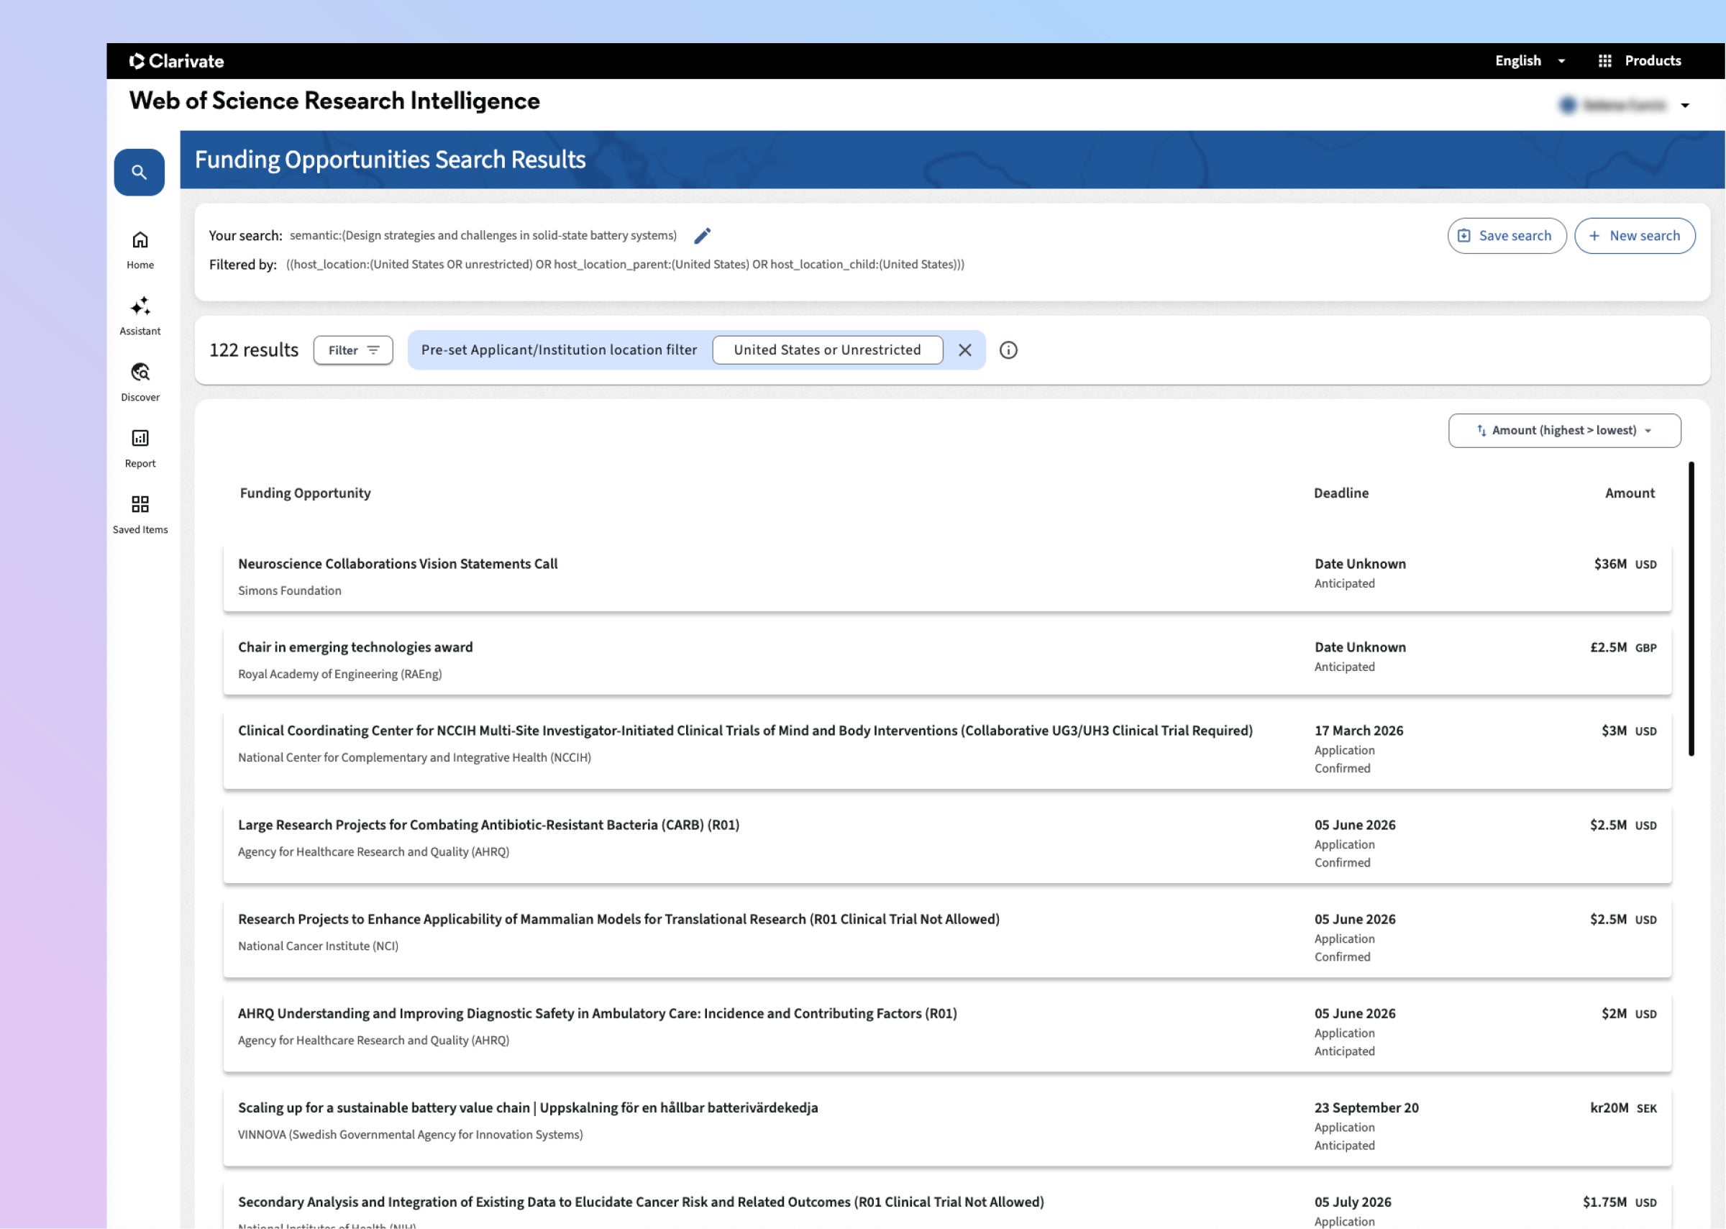Click the pencil edit search icon

pos(702,236)
